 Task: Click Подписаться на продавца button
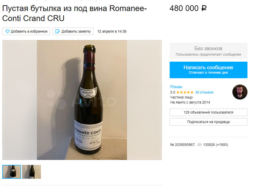click(x=208, y=122)
